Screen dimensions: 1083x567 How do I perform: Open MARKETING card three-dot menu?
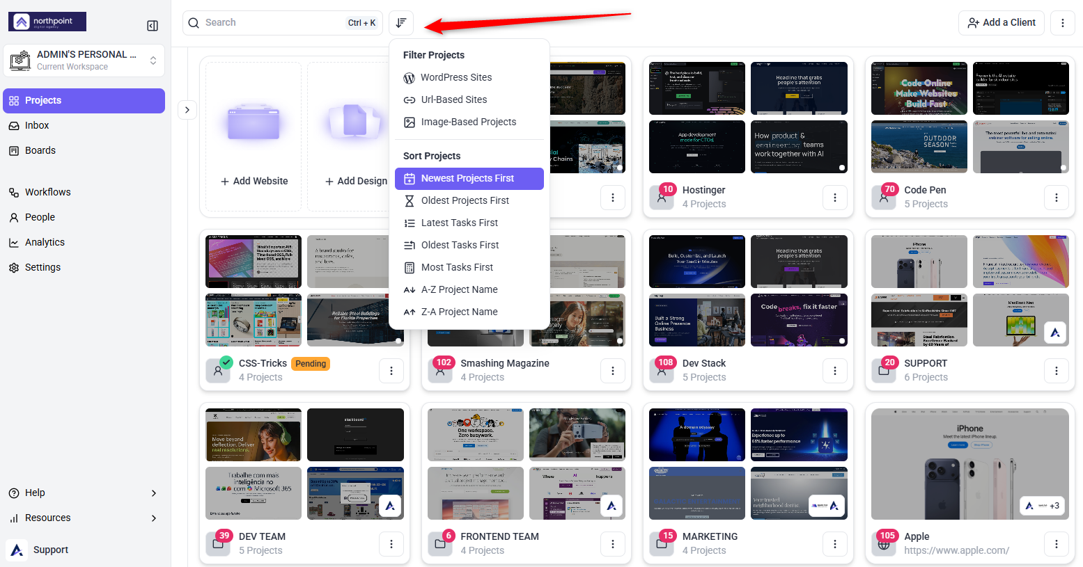click(x=835, y=544)
